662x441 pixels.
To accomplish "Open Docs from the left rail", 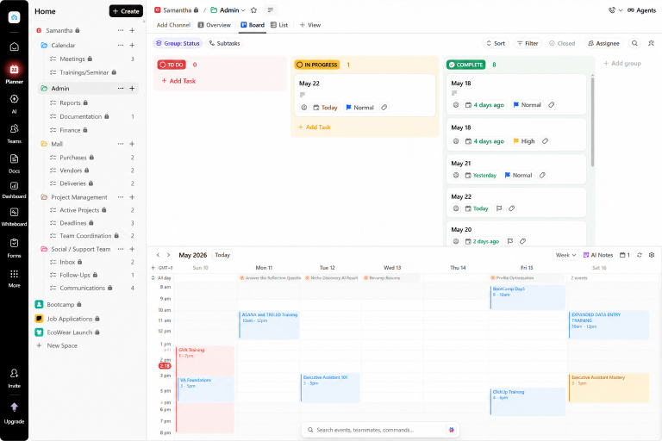I will click(x=14, y=163).
